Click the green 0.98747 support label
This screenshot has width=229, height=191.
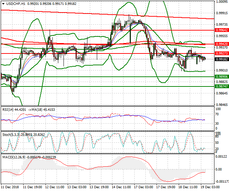222,86
